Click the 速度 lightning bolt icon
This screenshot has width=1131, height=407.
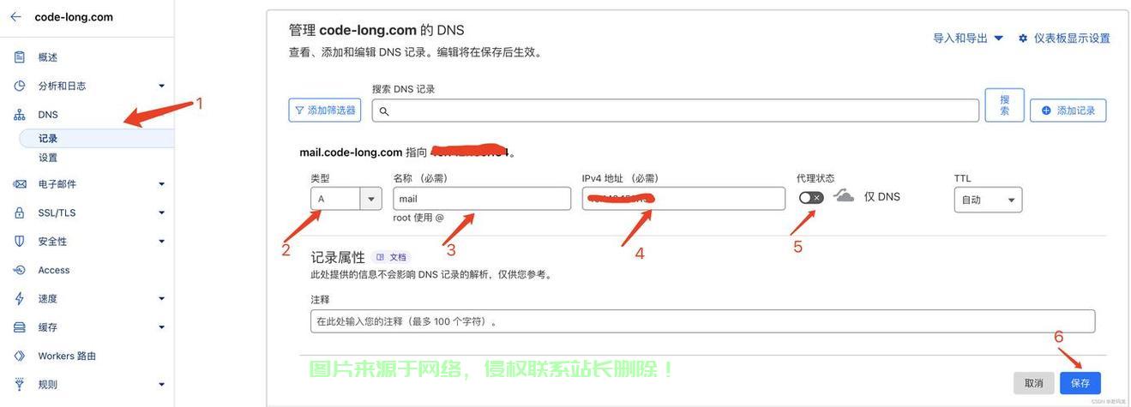click(x=20, y=298)
